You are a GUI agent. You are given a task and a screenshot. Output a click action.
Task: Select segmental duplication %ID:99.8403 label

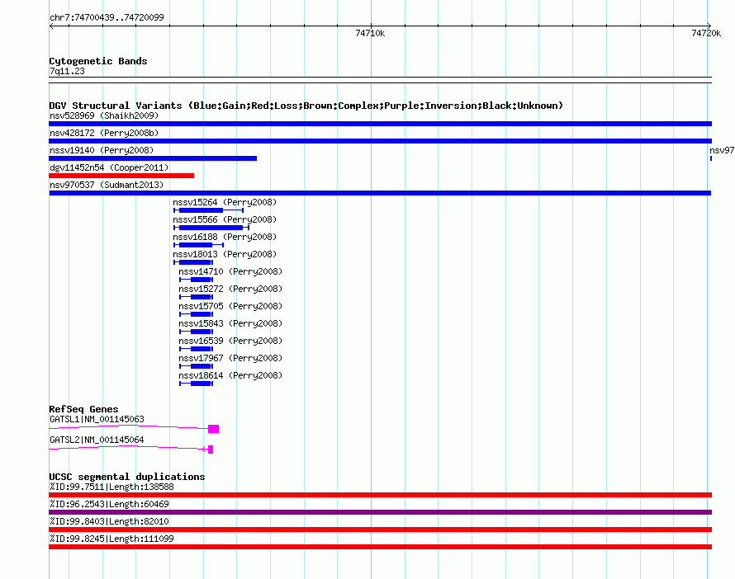point(109,521)
